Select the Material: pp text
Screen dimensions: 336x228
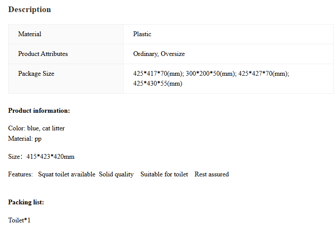(x=25, y=139)
